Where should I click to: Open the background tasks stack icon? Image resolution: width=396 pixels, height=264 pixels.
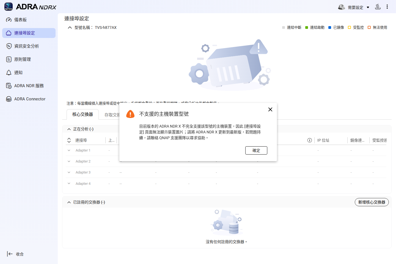pos(378,7)
